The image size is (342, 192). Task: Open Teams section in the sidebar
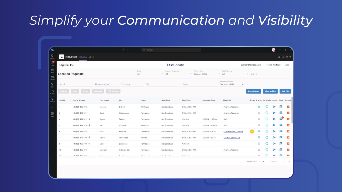[52, 70]
